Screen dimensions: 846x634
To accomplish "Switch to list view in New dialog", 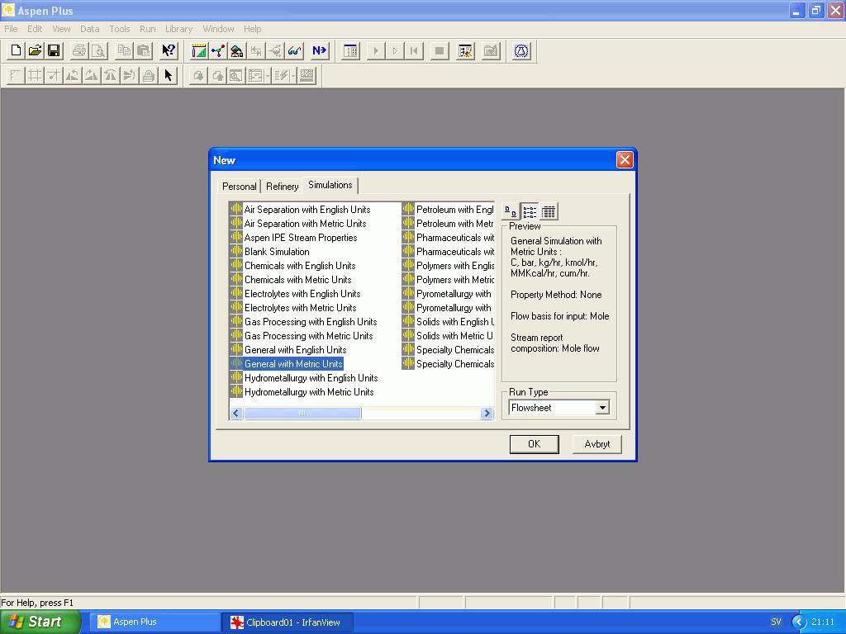I will coord(530,211).
